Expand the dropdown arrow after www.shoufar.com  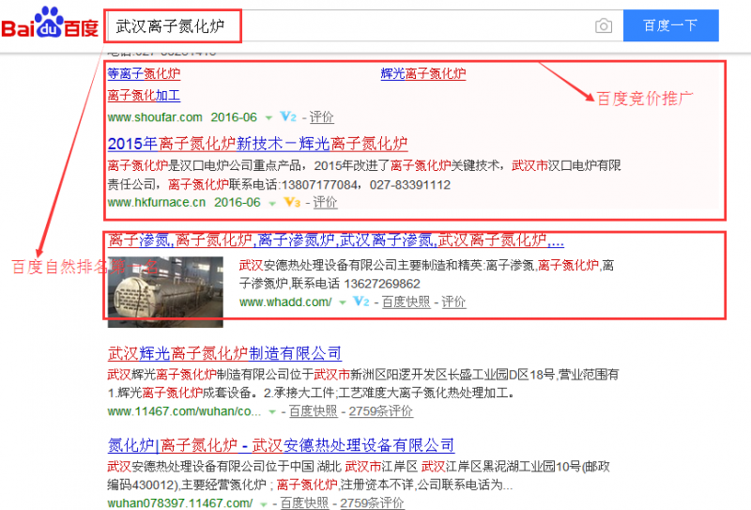tap(268, 118)
